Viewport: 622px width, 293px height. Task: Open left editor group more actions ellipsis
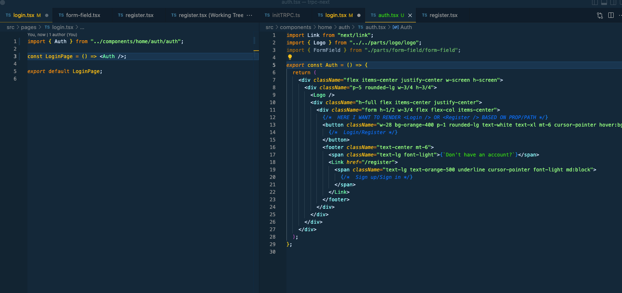tap(250, 15)
